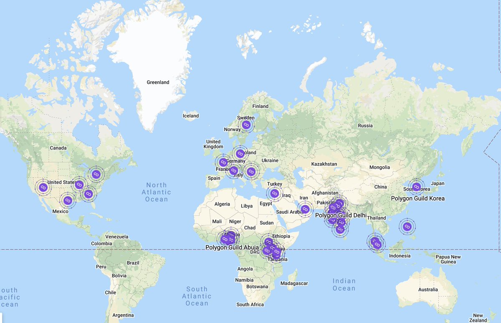
Task: Click the Greenland label on the map
Action: tap(158, 83)
